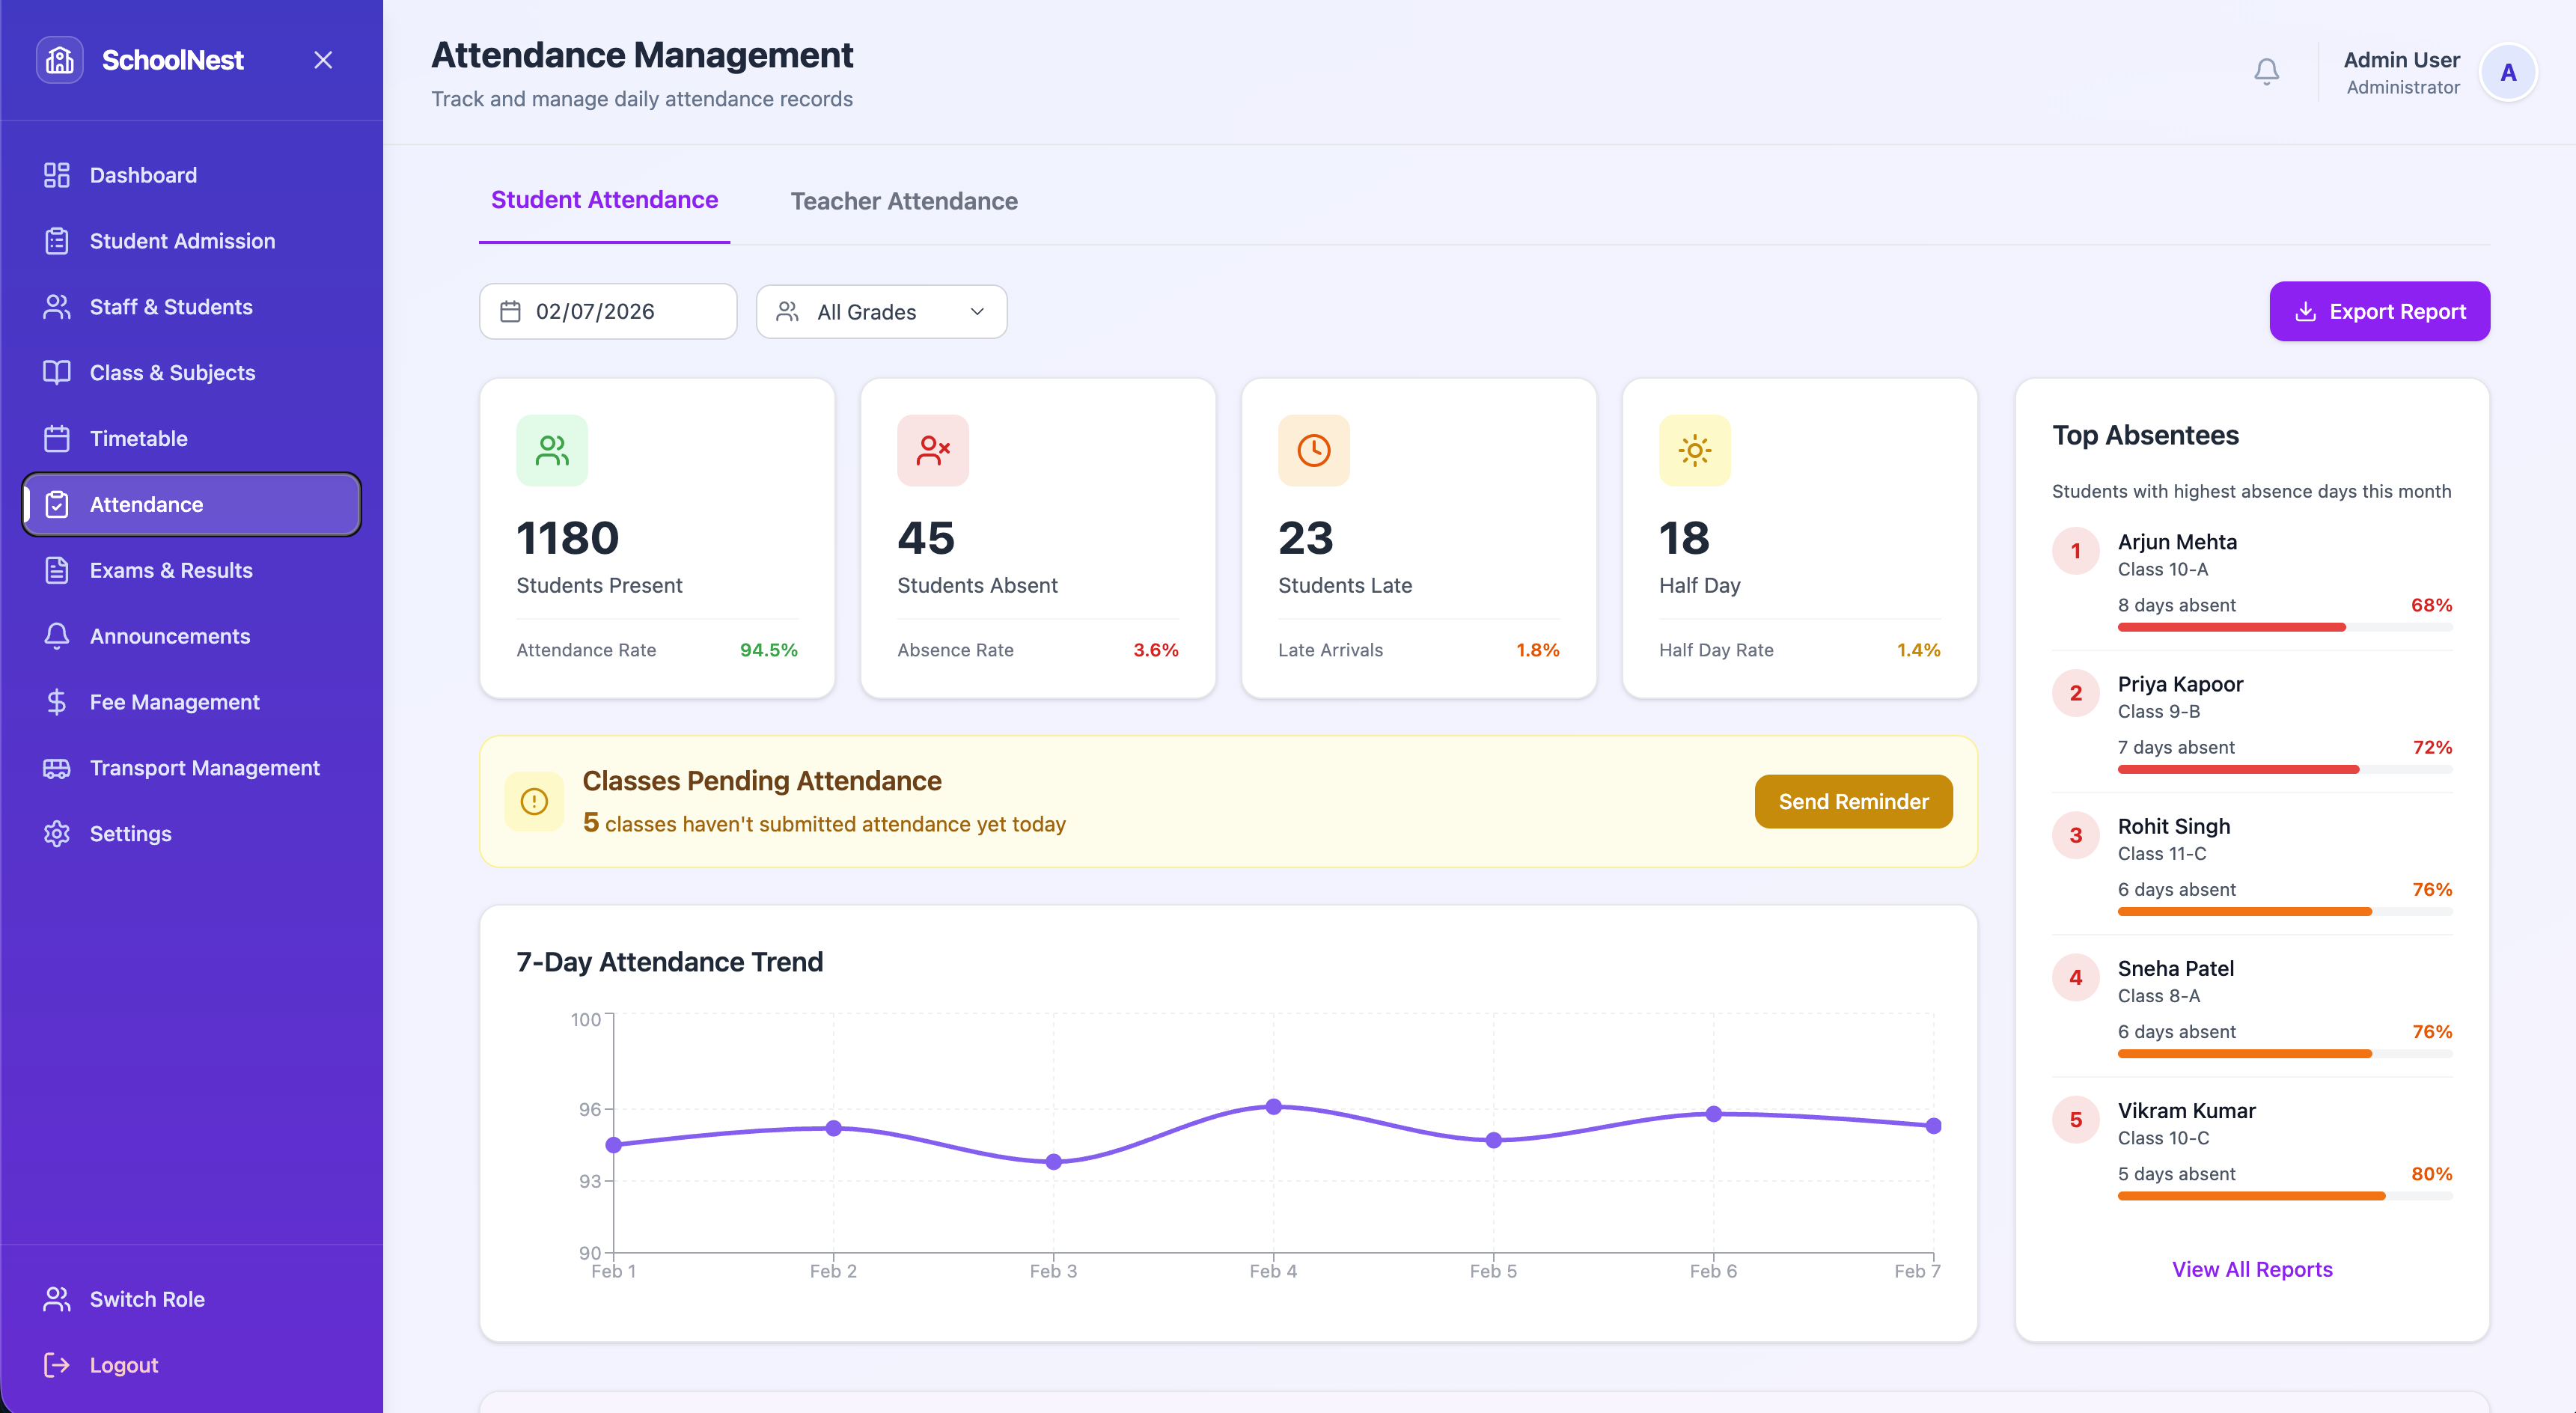2576x1413 pixels.
Task: Go to Transport Management page
Action: [x=204, y=768]
